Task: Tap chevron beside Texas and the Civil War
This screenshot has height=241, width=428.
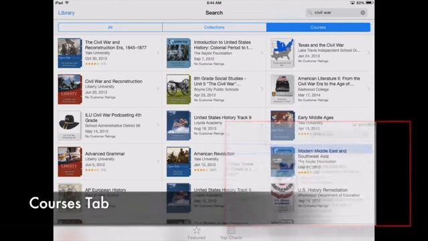Action: [x=368, y=53]
